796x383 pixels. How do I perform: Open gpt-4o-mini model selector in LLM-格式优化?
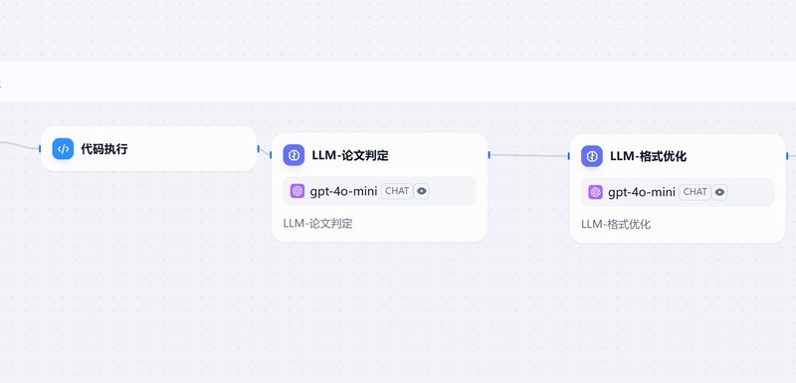coord(678,192)
